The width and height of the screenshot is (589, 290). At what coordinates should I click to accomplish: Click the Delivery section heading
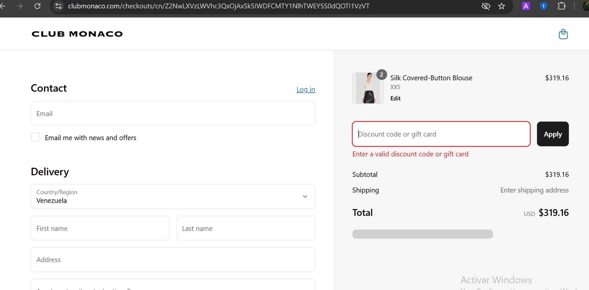[x=50, y=172]
